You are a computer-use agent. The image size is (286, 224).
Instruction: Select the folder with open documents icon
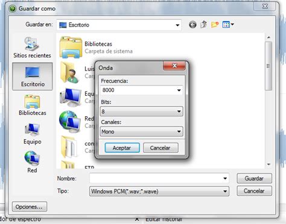(x=69, y=146)
